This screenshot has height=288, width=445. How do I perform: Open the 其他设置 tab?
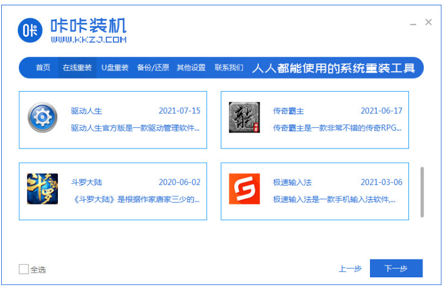pos(191,67)
